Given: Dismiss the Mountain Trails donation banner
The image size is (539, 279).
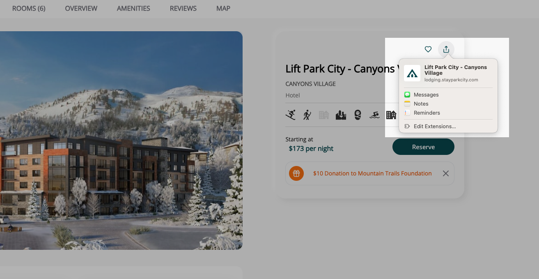Looking at the screenshot, I should pyautogui.click(x=446, y=173).
